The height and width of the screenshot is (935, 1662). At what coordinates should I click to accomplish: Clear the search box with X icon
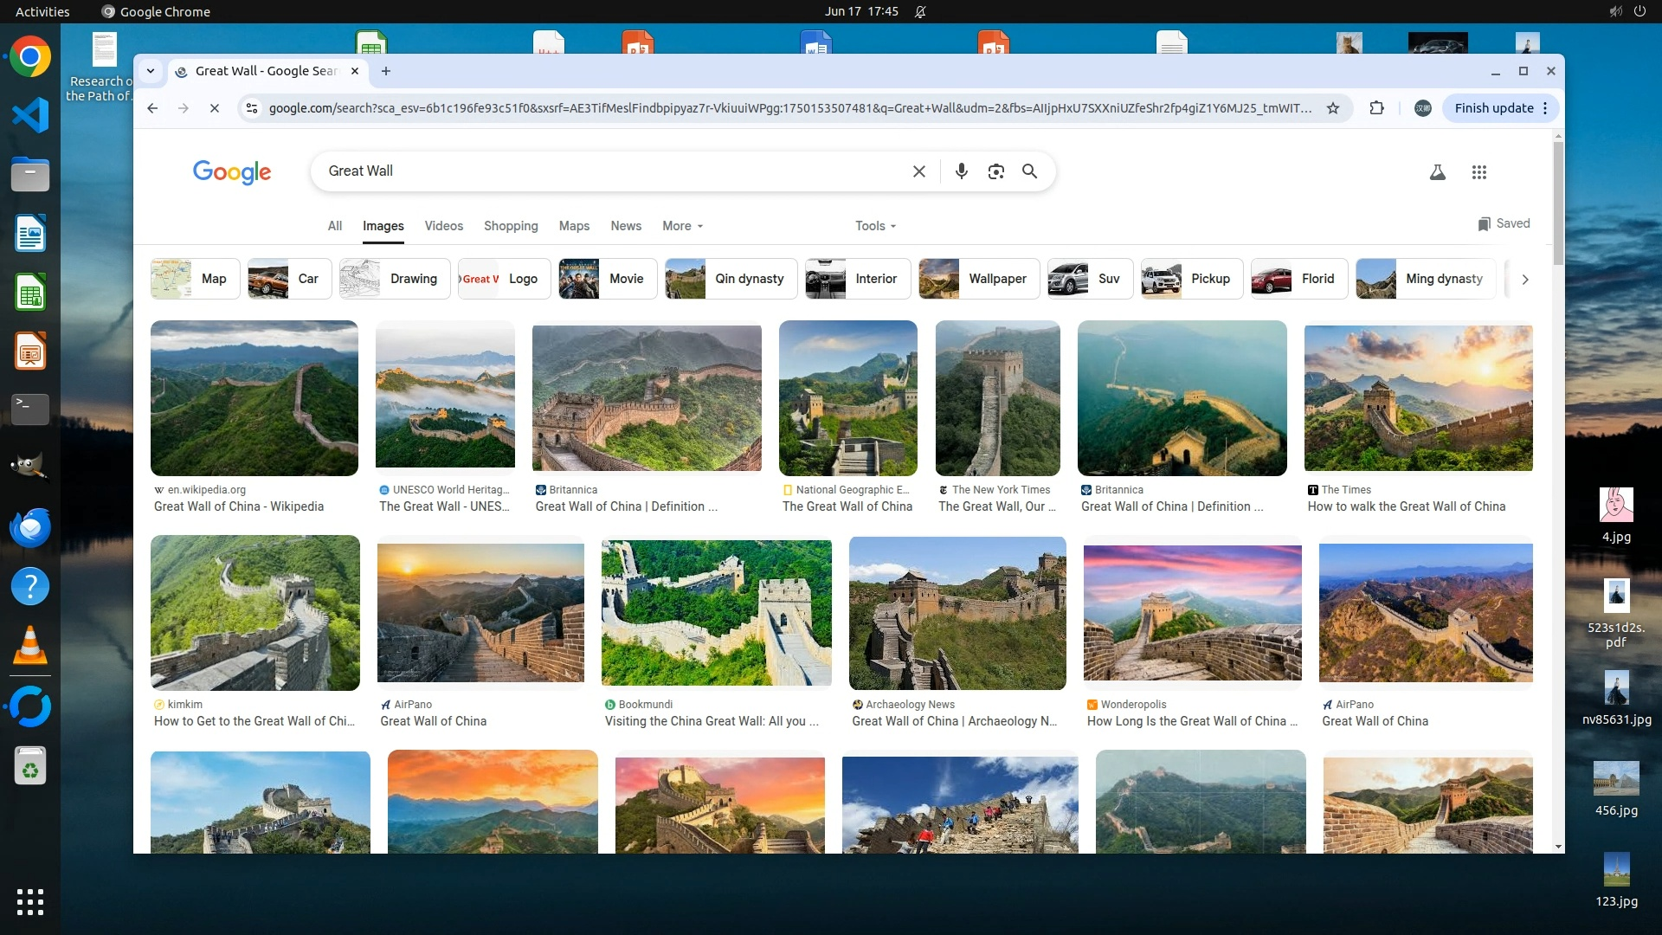tap(919, 171)
